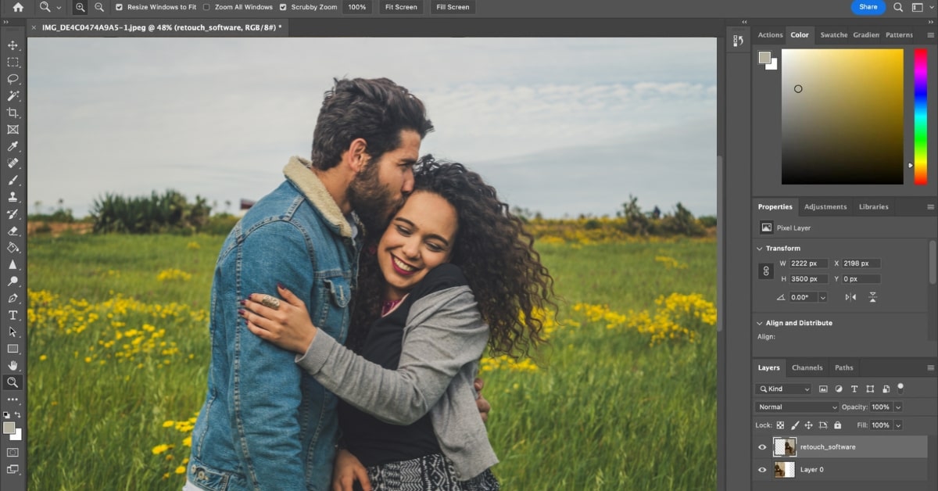Select the Path Selection tool
Viewport: 938px width, 491px height.
(x=13, y=332)
